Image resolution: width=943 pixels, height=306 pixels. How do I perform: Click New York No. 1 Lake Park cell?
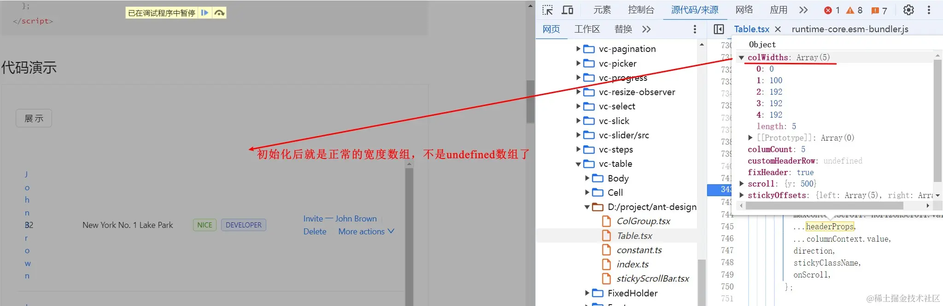pyautogui.click(x=128, y=225)
